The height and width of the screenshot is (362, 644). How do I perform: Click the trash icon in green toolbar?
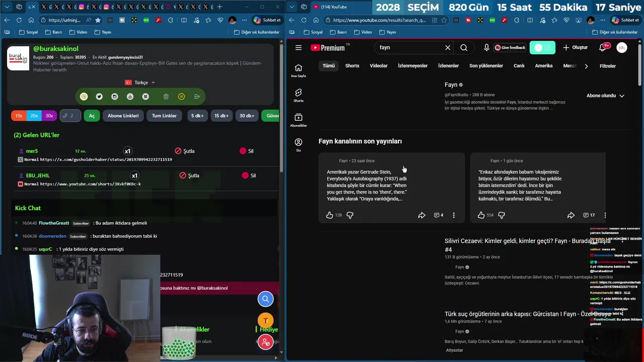166,97
